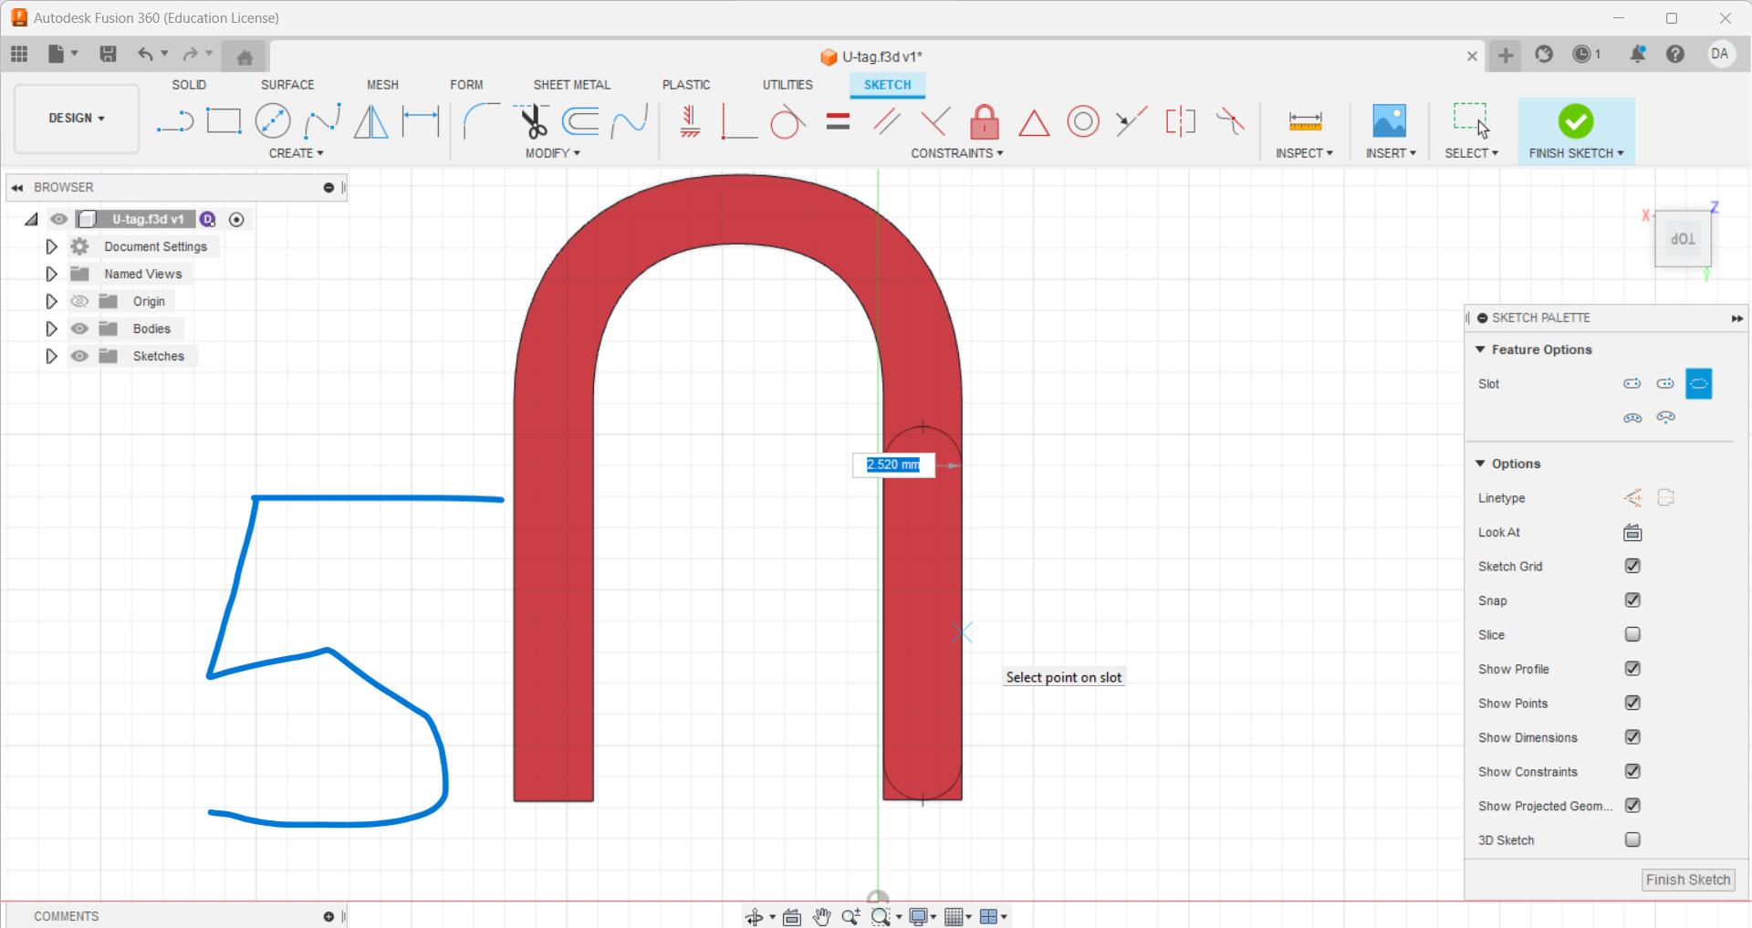Expand the Bodies folder in Browser
The height and width of the screenshot is (928, 1752).
pyautogui.click(x=50, y=328)
